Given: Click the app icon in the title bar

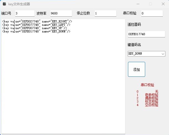Looking at the screenshot, I should tap(4, 4).
